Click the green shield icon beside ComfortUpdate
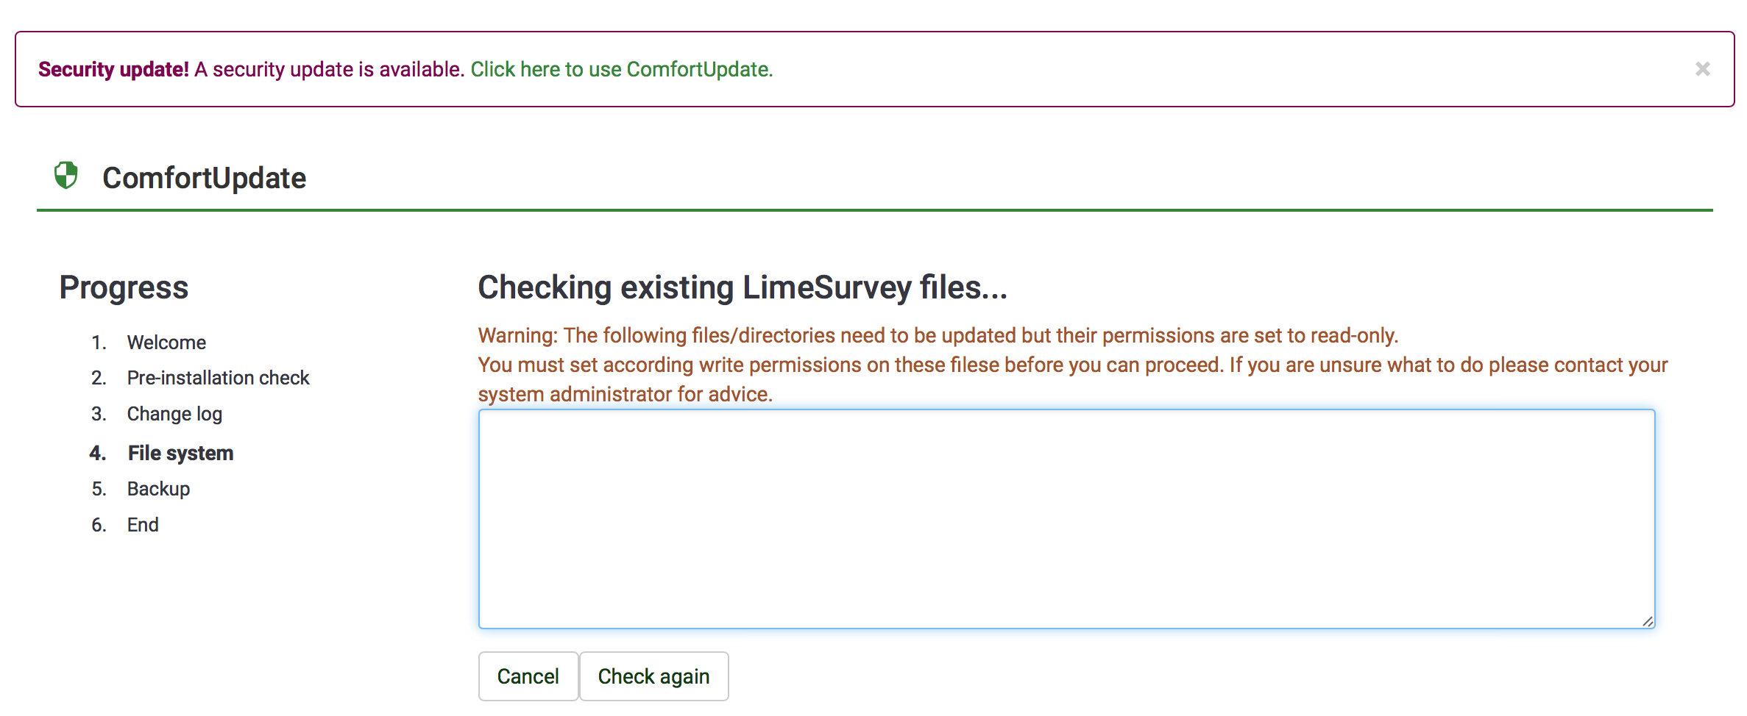Screen dimensions: 1747x716 point(66,176)
